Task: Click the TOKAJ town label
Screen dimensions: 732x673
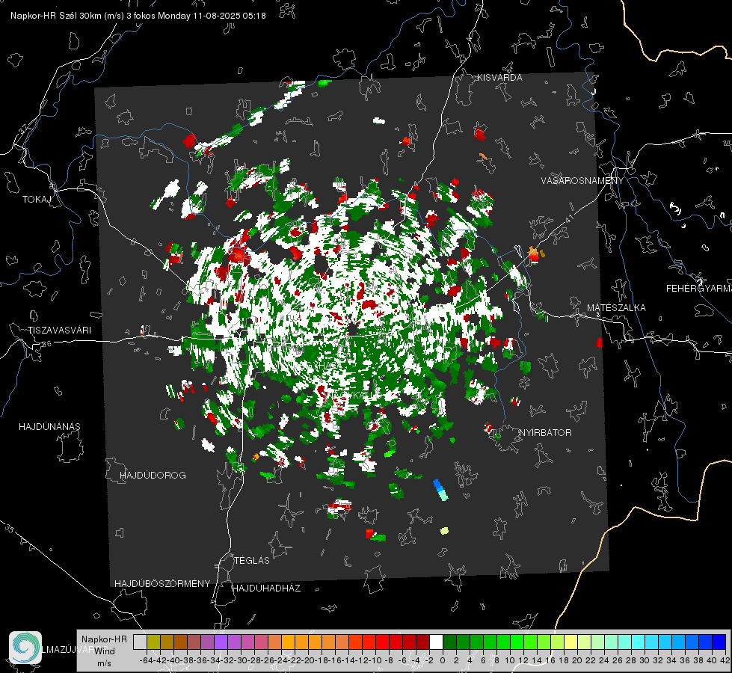Action: coord(37,200)
